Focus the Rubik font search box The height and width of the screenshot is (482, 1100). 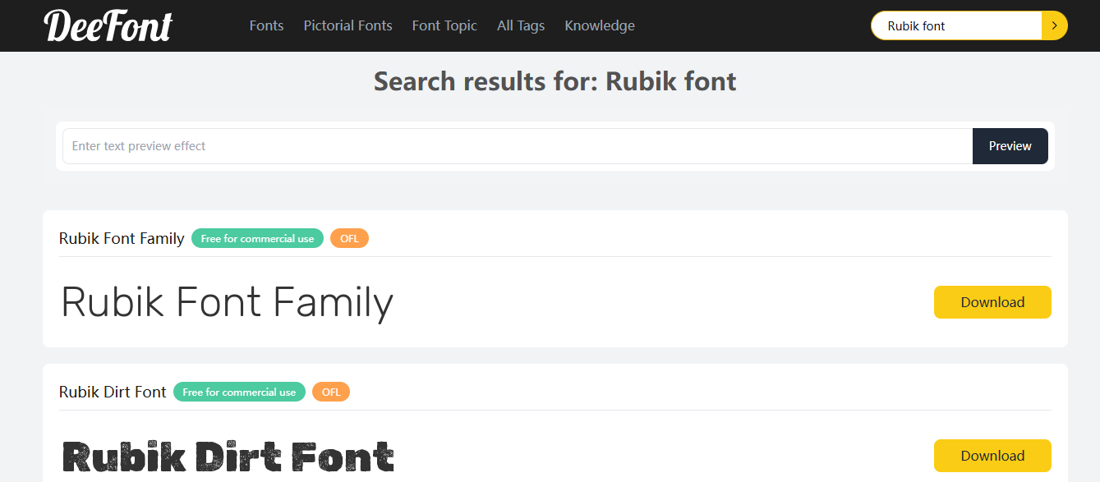pos(956,25)
